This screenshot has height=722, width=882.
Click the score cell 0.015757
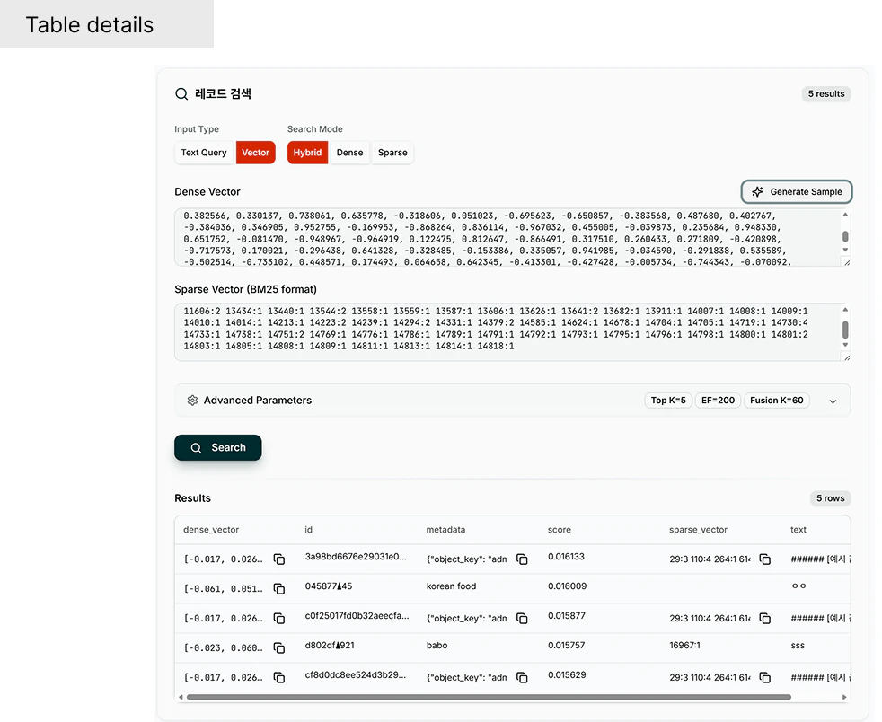(x=567, y=645)
